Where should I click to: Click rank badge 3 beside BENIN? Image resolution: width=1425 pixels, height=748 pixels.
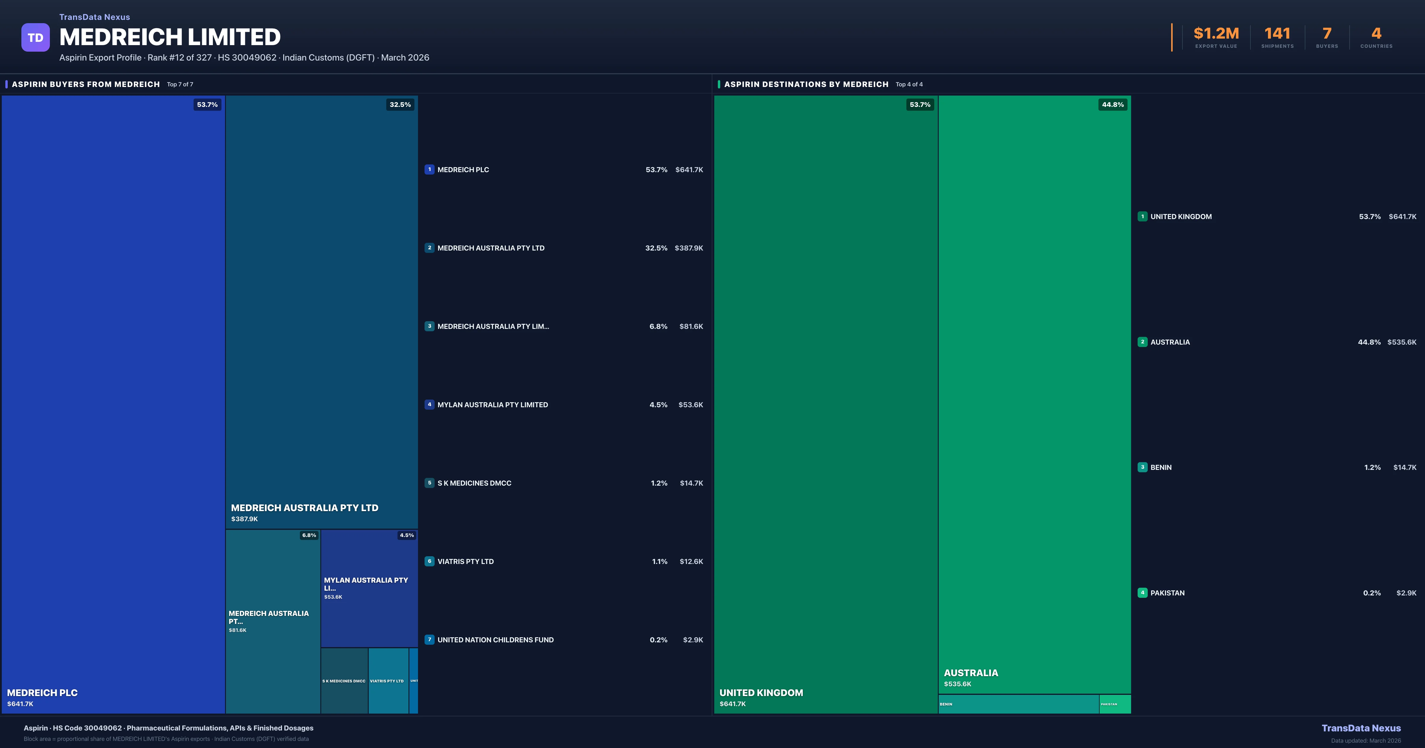tap(1142, 467)
